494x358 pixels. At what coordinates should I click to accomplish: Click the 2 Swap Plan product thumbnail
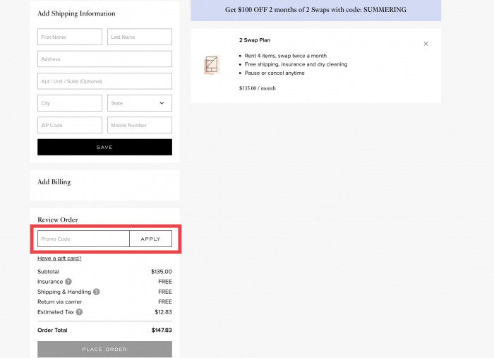coord(212,64)
